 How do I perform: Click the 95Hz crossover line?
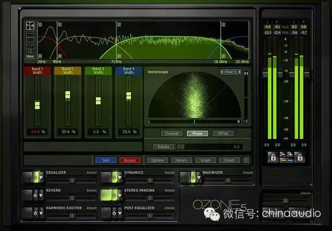click(57, 40)
